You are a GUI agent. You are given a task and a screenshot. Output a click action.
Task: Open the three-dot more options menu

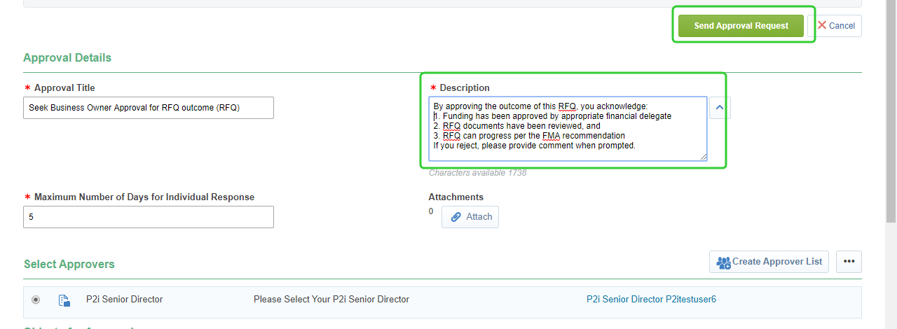pyautogui.click(x=849, y=262)
